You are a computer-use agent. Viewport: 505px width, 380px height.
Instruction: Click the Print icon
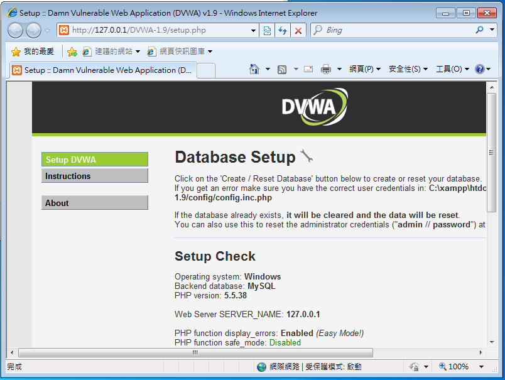point(326,69)
